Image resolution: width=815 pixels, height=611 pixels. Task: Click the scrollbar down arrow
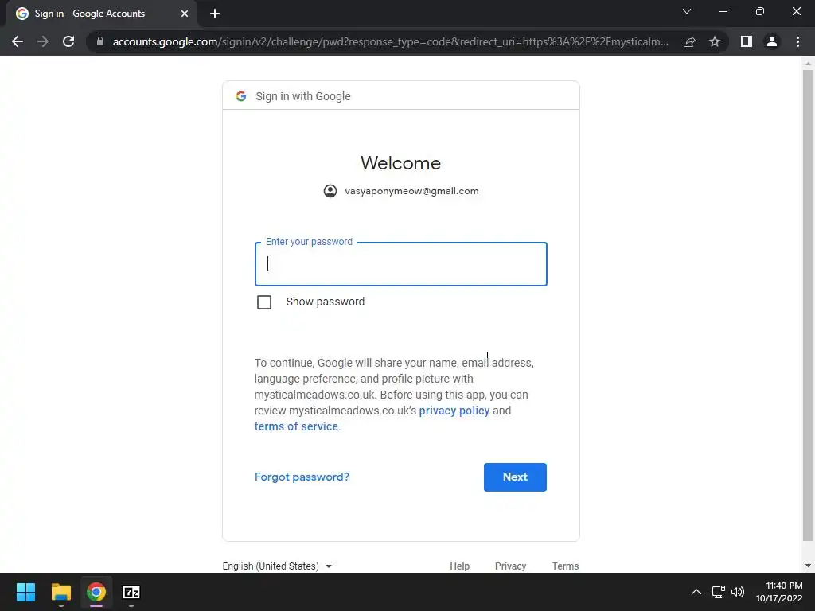click(808, 566)
